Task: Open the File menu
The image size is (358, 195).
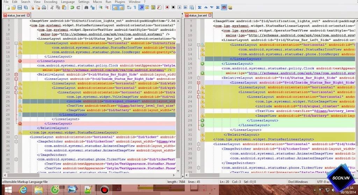Action: click(x=6, y=2)
